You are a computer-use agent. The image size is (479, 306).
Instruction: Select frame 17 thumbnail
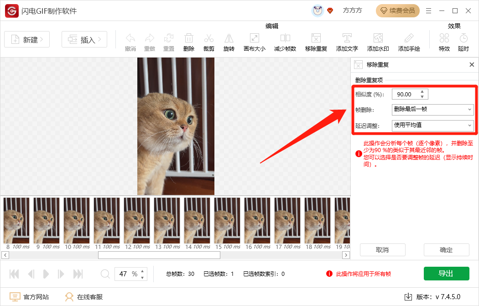287,221
